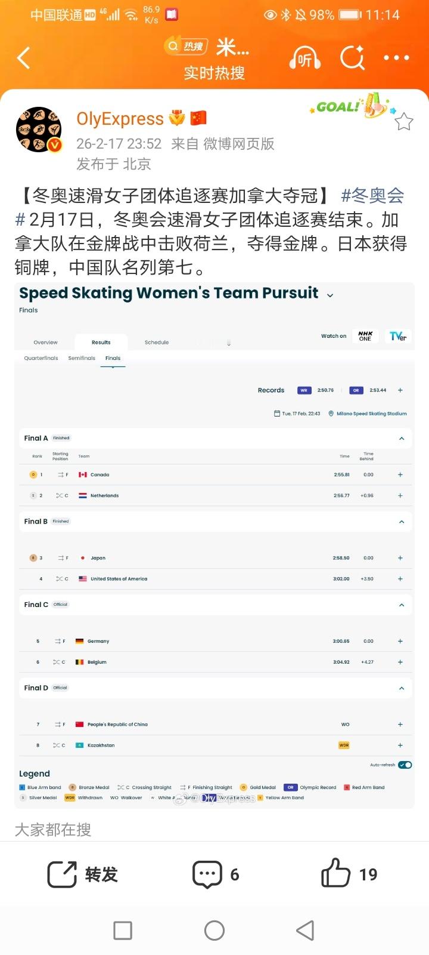
Task: Tap the search refresh icon in header
Action: pyautogui.click(x=352, y=58)
